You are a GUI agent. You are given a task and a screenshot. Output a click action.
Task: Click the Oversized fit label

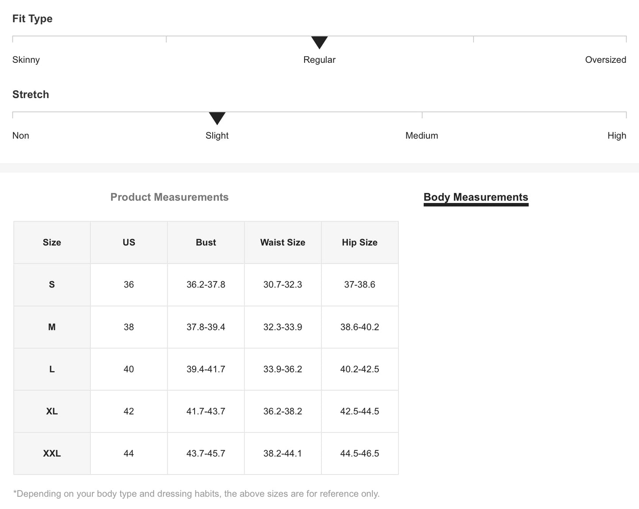(605, 60)
